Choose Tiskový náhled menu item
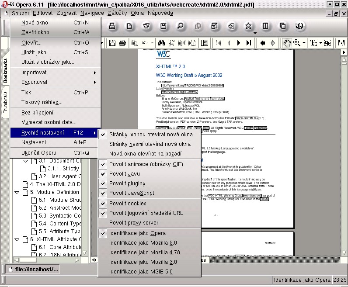Screen dimensions: 348x287 pyautogui.click(x=56, y=102)
